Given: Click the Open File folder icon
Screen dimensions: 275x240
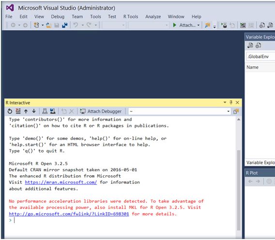Looking at the screenshot, I should click(48, 25).
